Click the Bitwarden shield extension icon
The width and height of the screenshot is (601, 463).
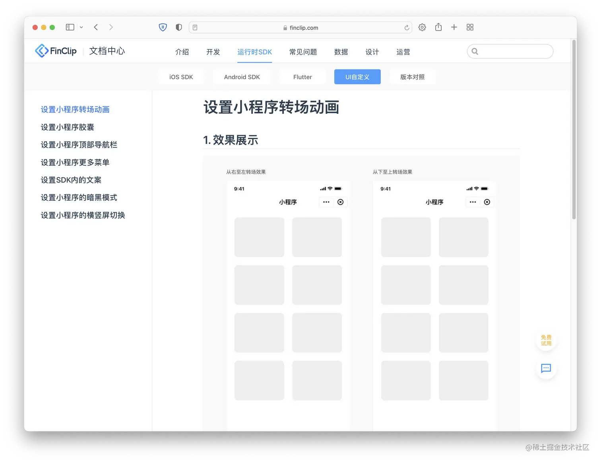163,27
